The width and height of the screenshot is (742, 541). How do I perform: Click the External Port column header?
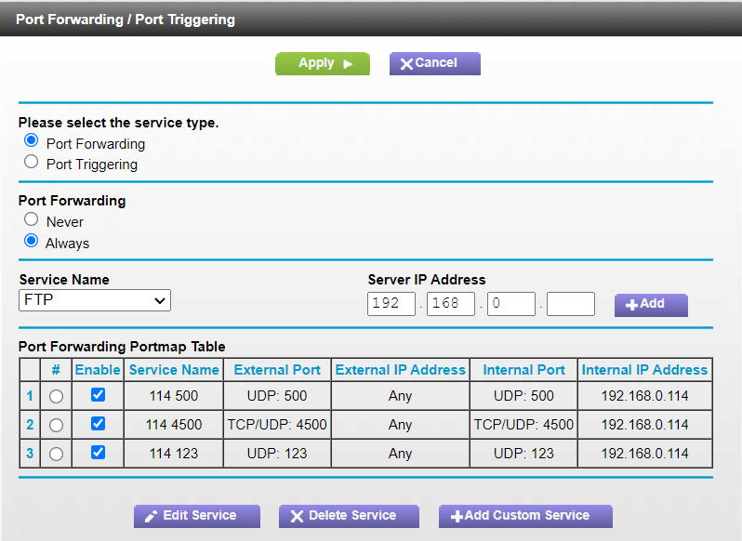pos(277,370)
